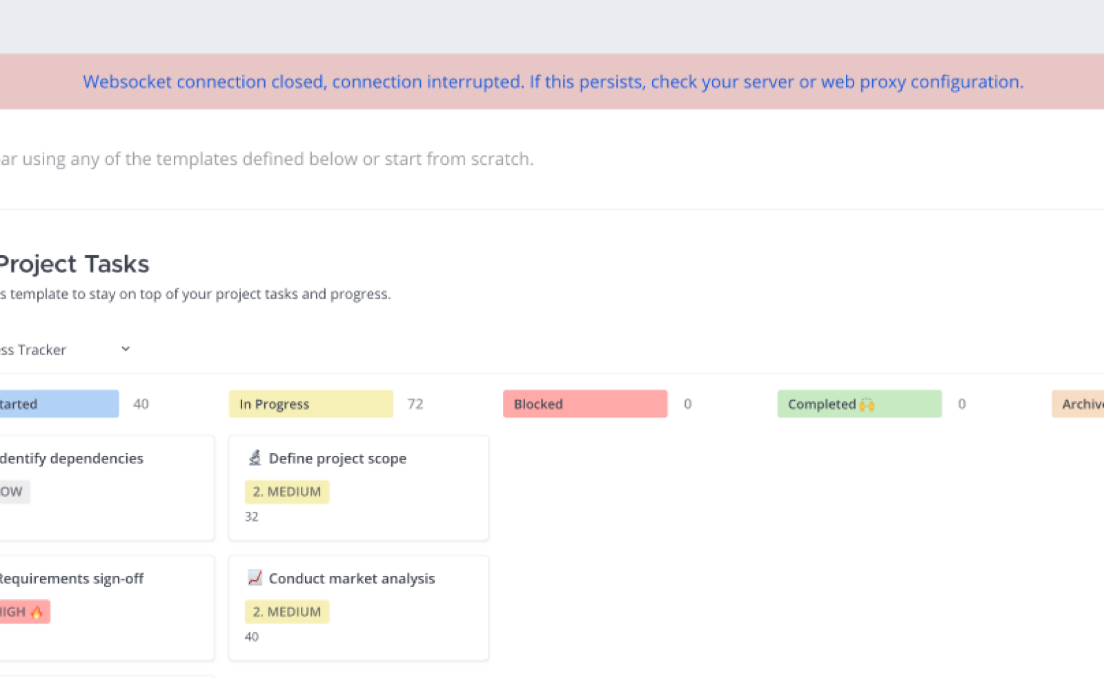Image resolution: width=1104 pixels, height=678 pixels.
Task: Click the LOW priority tag on Identify dependencies
Action: point(12,492)
